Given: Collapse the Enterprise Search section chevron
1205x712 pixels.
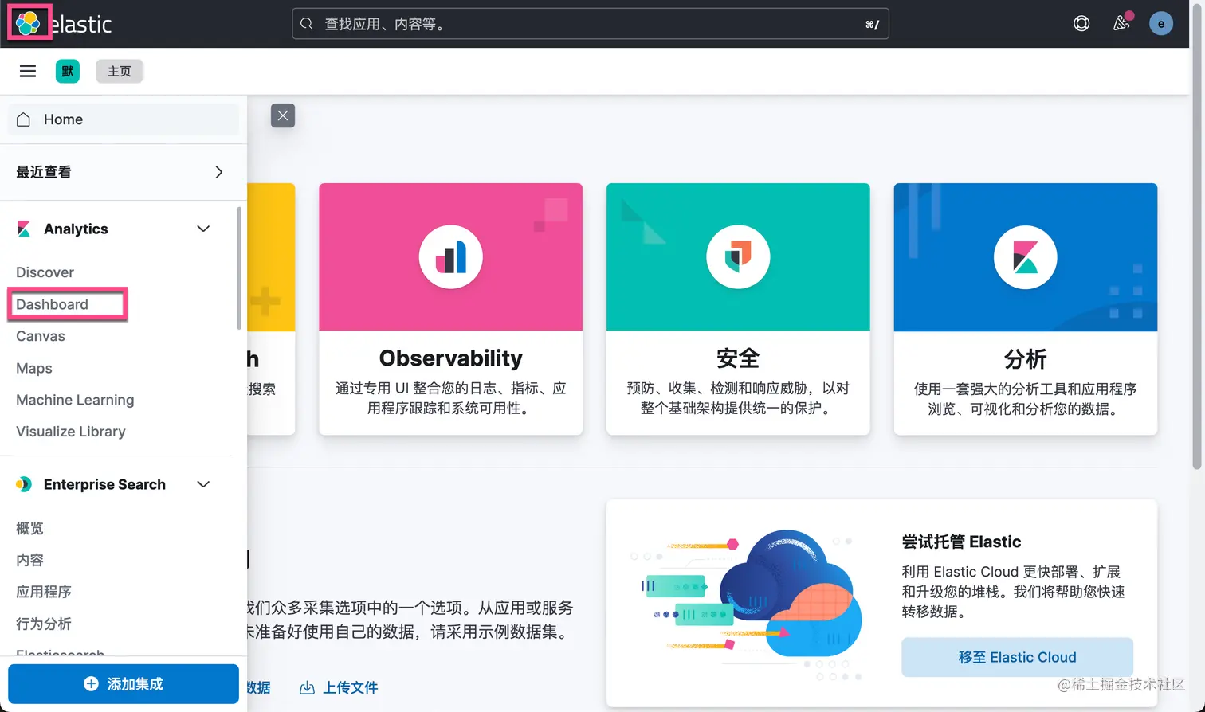Looking at the screenshot, I should (203, 484).
